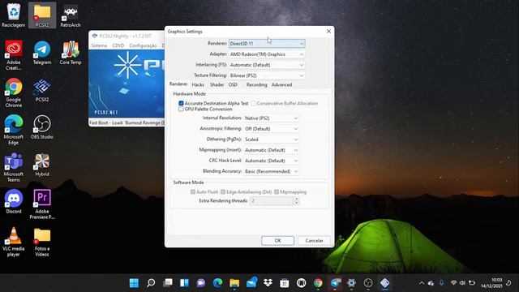Launch Adobe Premiere Pro shortcut
The image size is (519, 292).
(42, 204)
